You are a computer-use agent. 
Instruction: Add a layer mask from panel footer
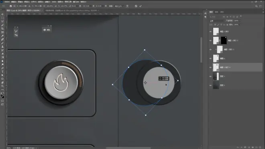click(x=245, y=147)
